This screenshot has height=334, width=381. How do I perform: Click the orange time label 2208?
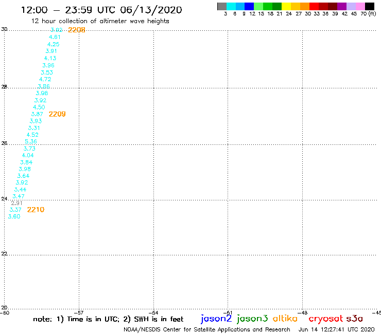[x=77, y=30]
